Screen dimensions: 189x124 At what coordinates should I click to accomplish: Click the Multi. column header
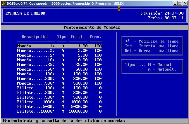(78, 37)
